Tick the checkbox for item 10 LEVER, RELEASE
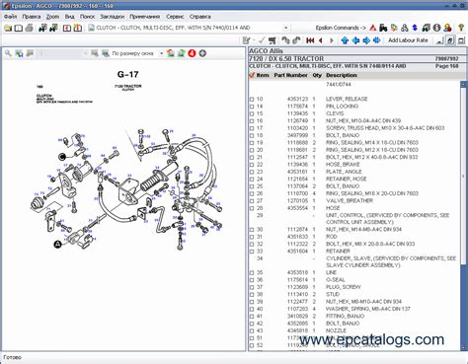 coord(252,100)
